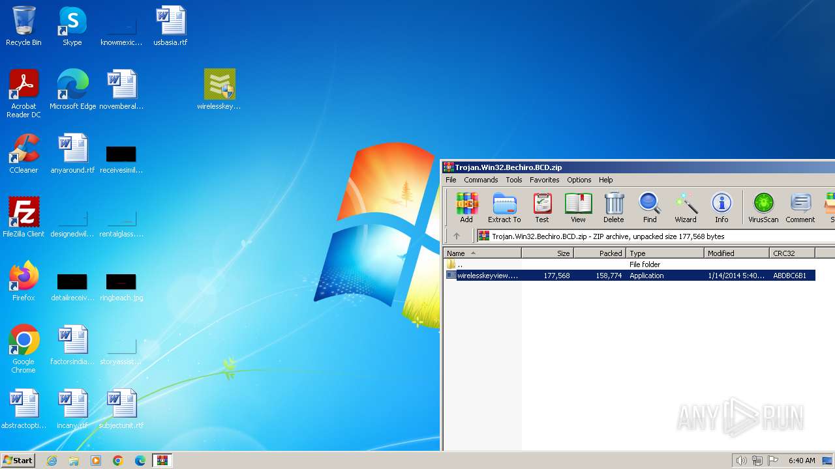Image resolution: width=835 pixels, height=469 pixels.
Task: Select the FileZilla Client shortcut
Action: click(x=23, y=218)
